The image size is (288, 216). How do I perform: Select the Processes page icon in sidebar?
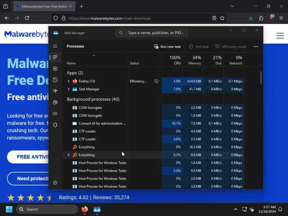click(x=55, y=57)
